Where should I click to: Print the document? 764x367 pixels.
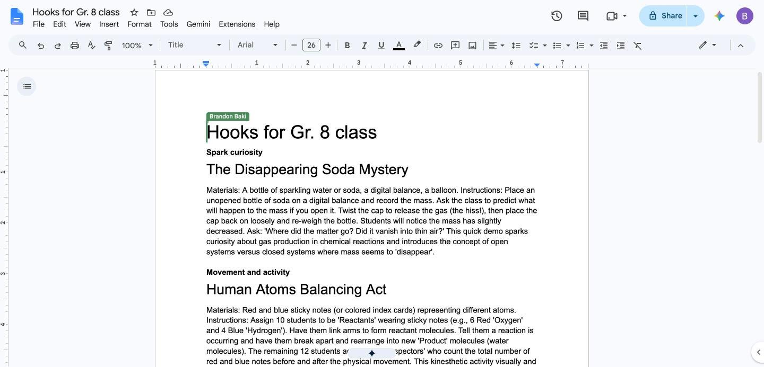click(75, 46)
